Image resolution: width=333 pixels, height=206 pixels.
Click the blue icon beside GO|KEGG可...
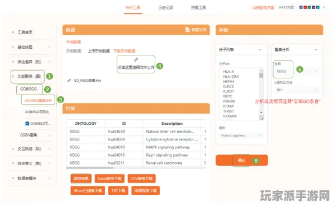click(x=27, y=123)
